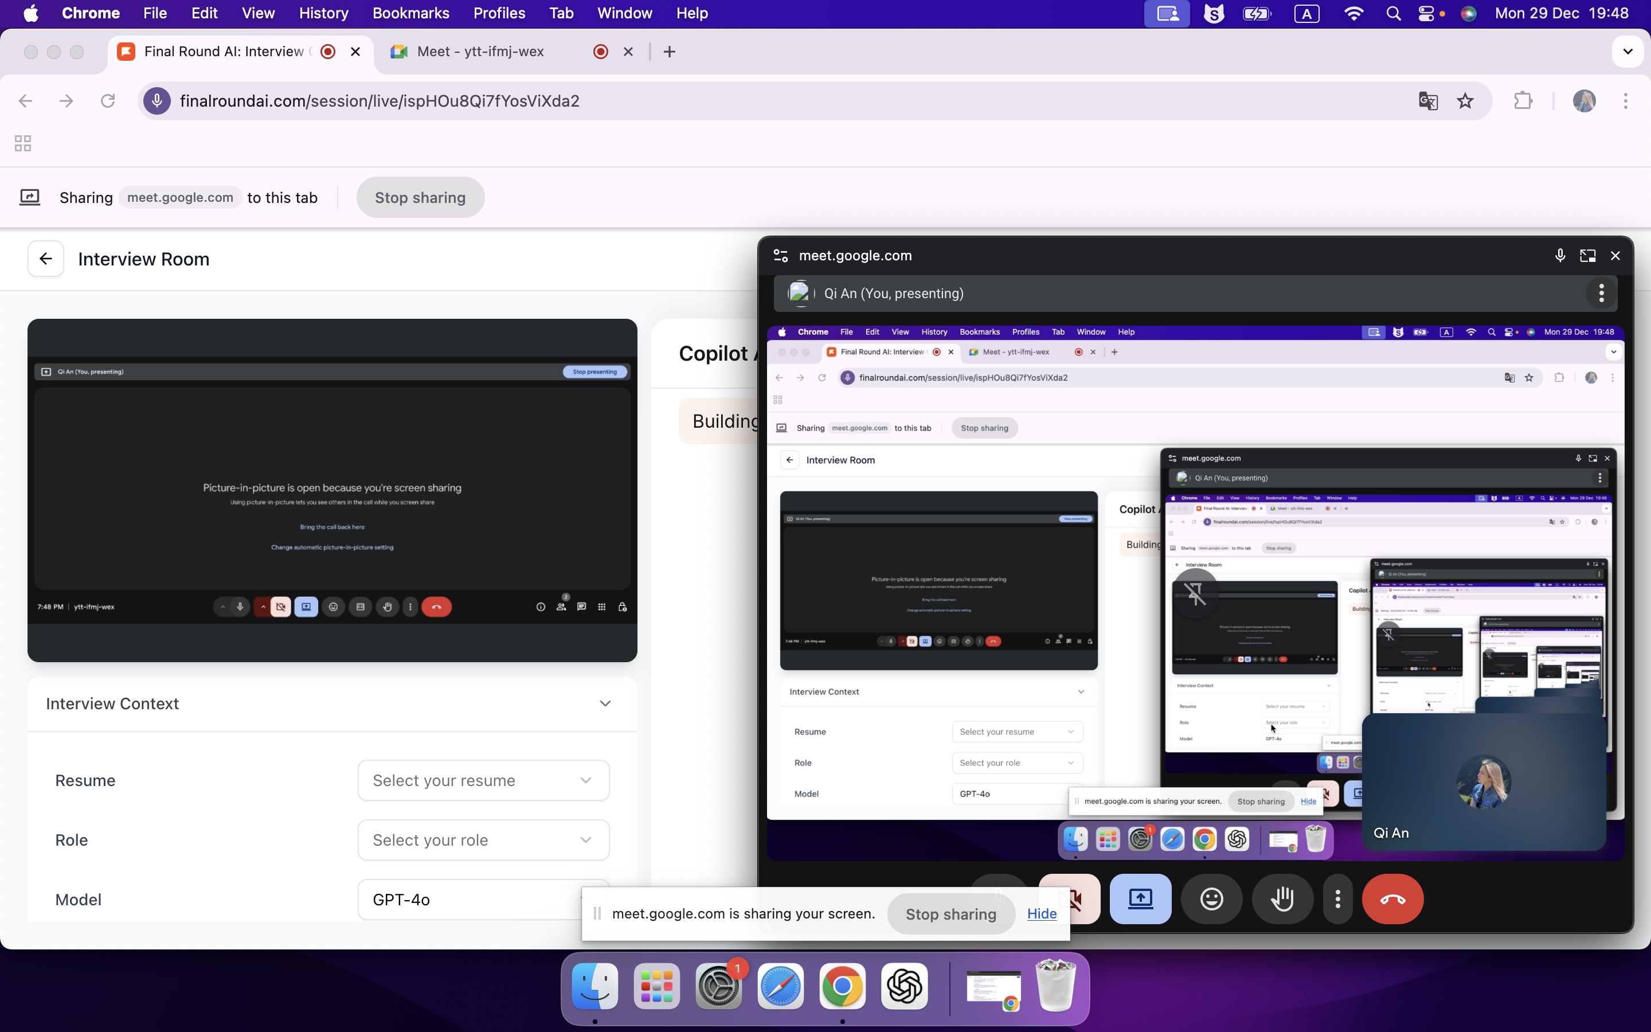Click the Google Translate icon in address bar

click(x=1428, y=101)
